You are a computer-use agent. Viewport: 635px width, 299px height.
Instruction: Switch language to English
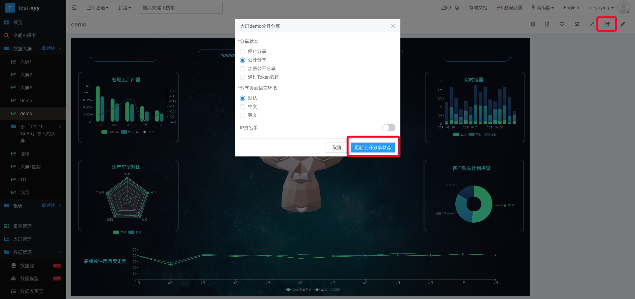(x=571, y=8)
